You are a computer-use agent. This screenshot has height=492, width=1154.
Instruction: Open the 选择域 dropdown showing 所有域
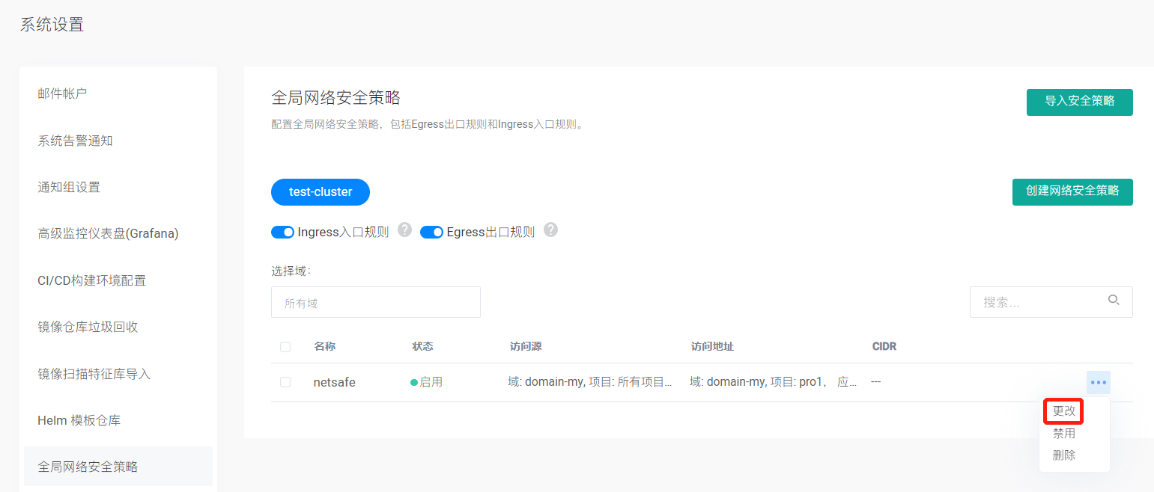coord(375,302)
